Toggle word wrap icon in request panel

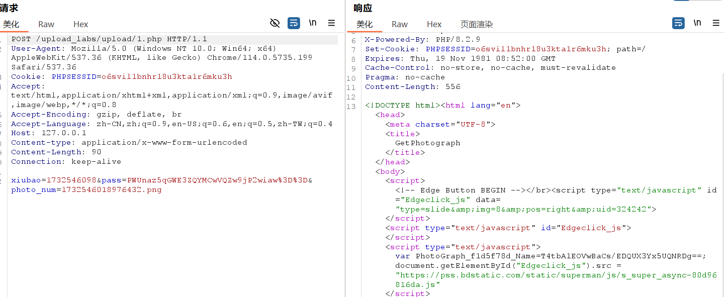pyautogui.click(x=294, y=23)
